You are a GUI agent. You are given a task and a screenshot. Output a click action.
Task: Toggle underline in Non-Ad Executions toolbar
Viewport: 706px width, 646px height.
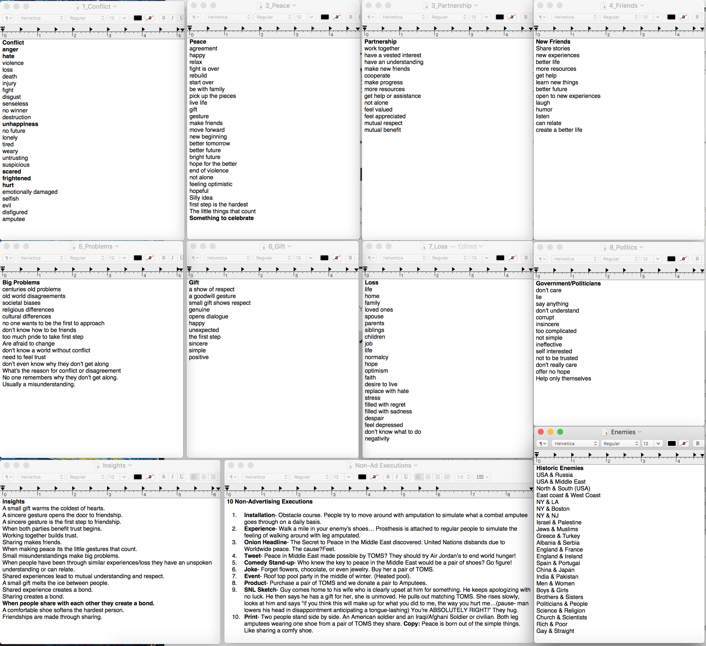click(406, 477)
